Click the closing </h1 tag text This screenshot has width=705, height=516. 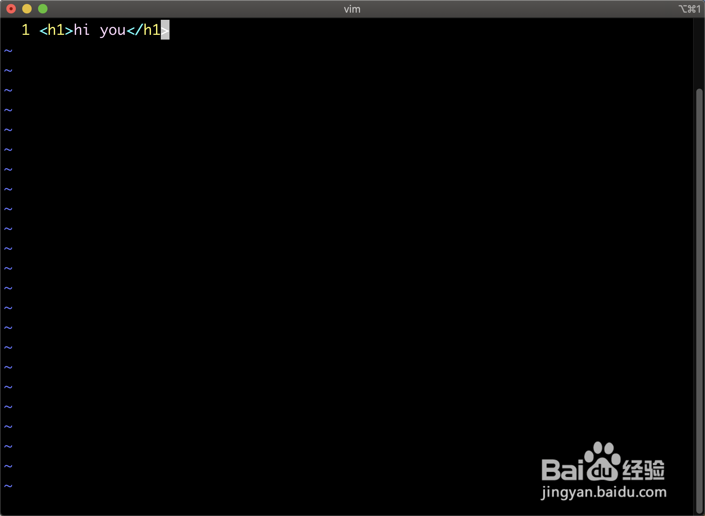point(143,30)
